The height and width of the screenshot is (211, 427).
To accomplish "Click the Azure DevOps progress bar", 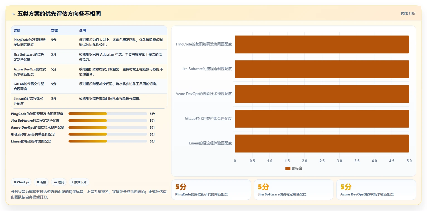I will pyautogui.click(x=108, y=128).
